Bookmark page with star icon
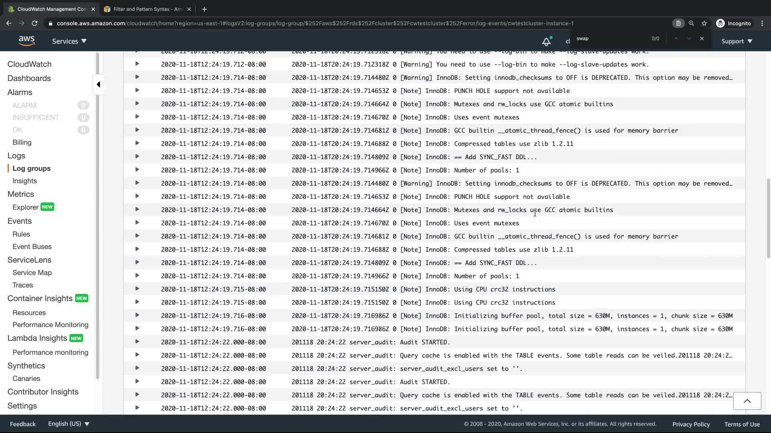 pos(704,23)
